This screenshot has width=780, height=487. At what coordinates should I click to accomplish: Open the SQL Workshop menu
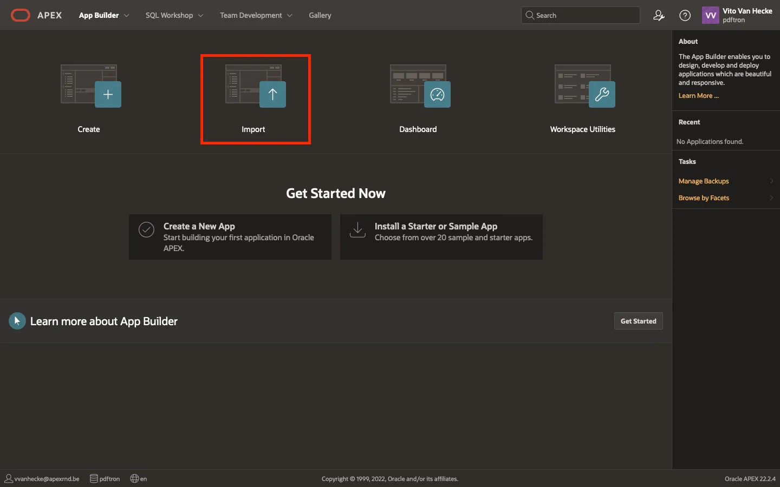point(169,15)
